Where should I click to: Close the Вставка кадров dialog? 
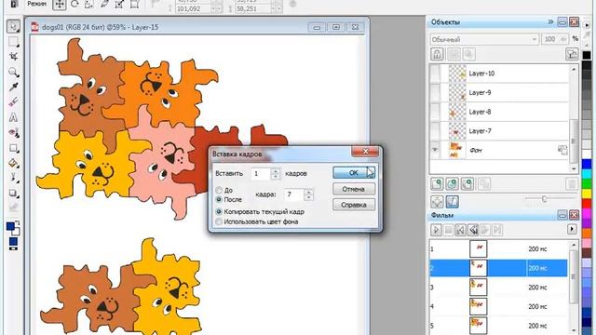click(x=365, y=152)
